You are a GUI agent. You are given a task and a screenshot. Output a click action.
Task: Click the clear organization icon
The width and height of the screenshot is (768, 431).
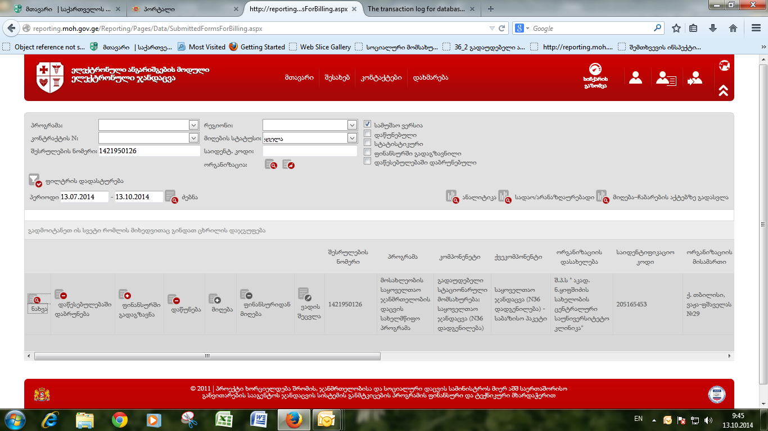(x=288, y=164)
